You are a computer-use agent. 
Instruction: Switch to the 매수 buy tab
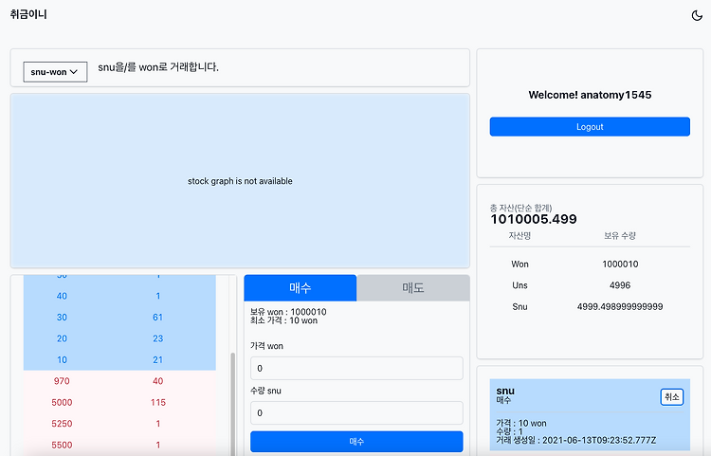click(301, 288)
